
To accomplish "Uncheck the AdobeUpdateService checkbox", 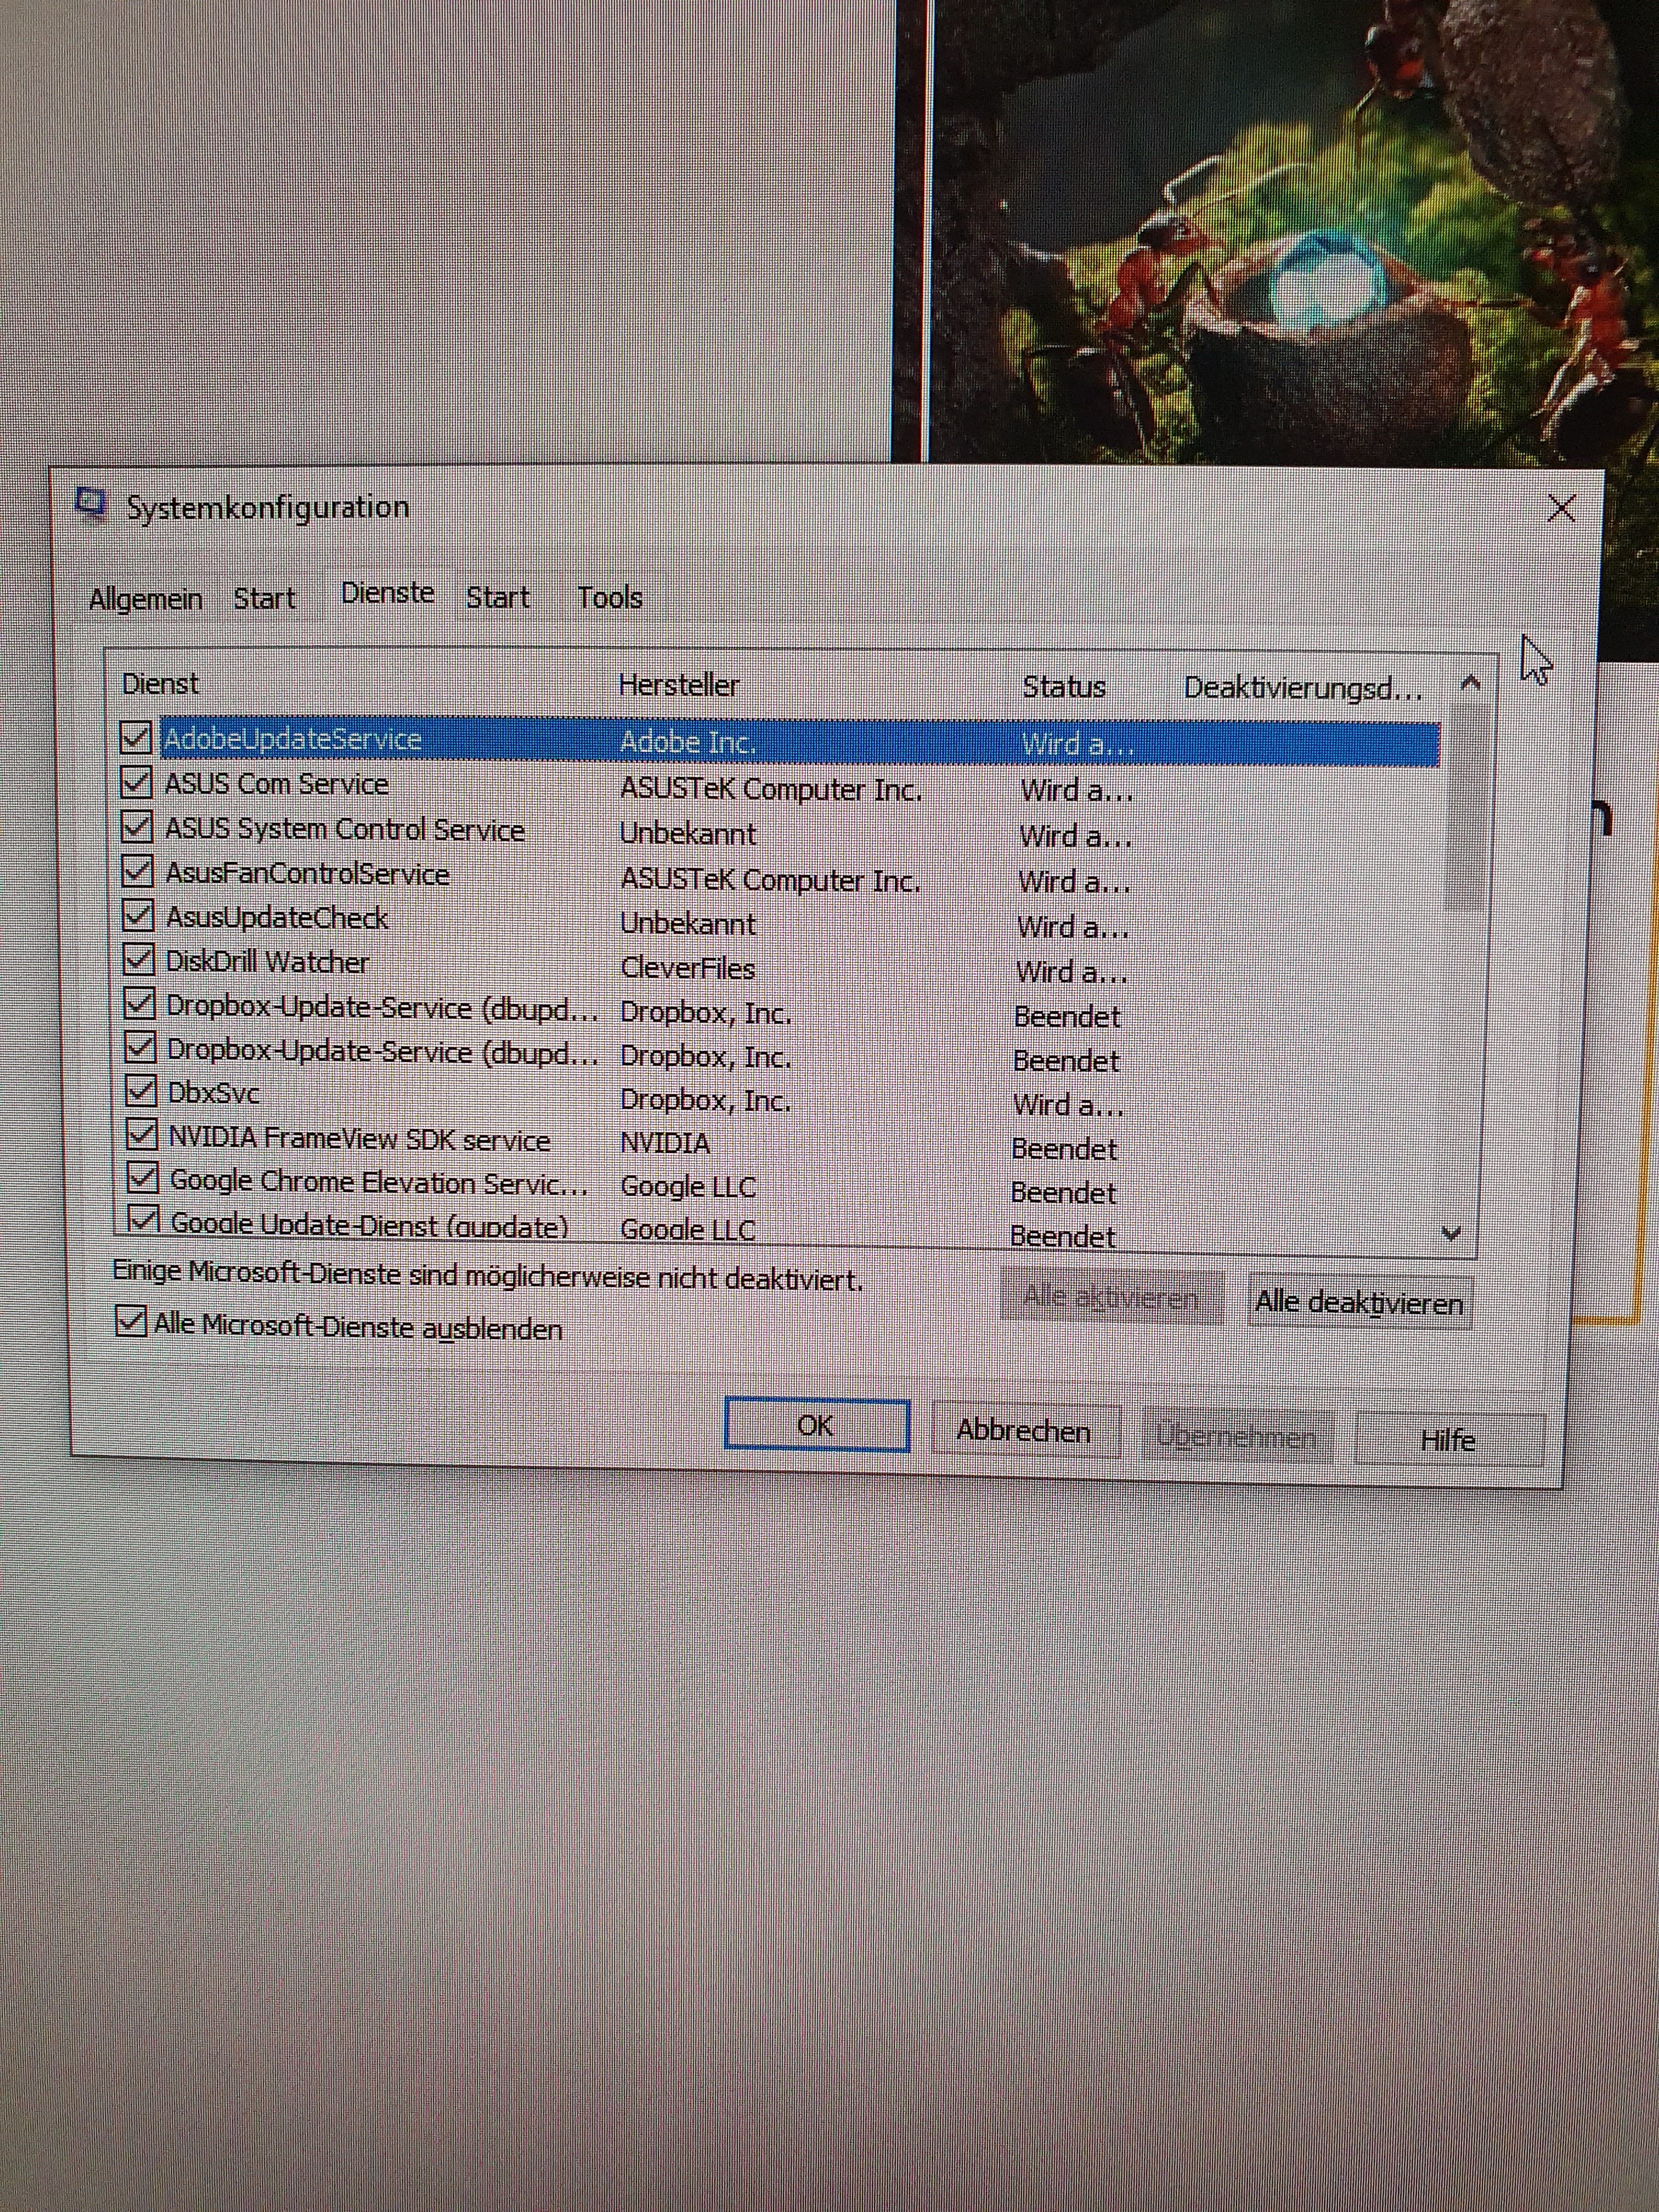I will click(x=136, y=737).
